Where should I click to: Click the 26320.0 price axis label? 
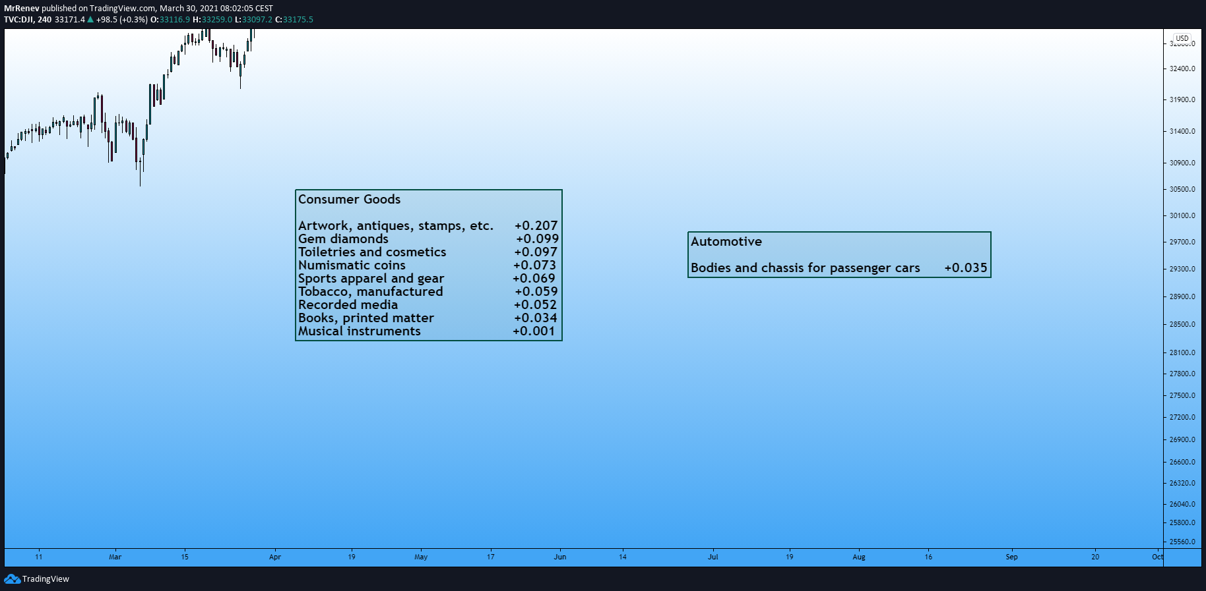click(x=1182, y=483)
